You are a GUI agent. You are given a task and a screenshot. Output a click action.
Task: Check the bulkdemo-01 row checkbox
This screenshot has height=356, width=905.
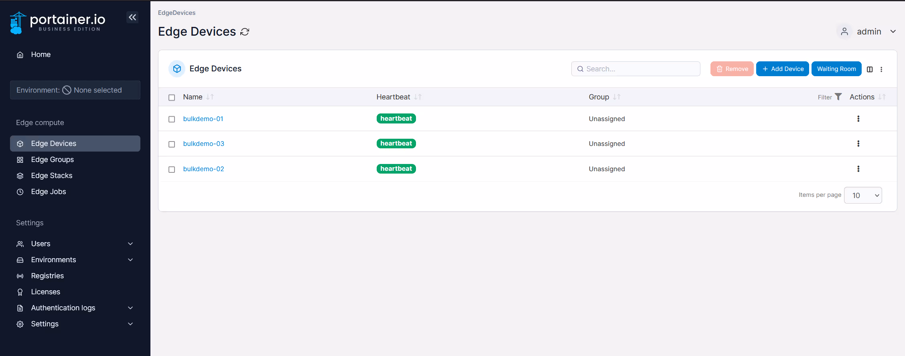coord(172,119)
